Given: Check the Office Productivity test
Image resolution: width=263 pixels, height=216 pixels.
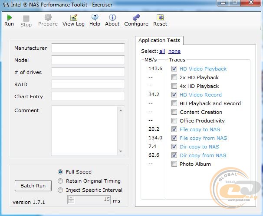Looking at the screenshot, I should point(174,121).
